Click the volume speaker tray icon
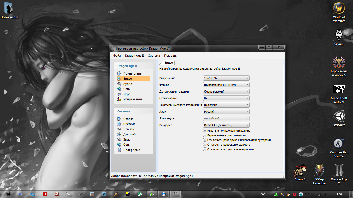The height and width of the screenshot is (198, 353). [x=326, y=194]
